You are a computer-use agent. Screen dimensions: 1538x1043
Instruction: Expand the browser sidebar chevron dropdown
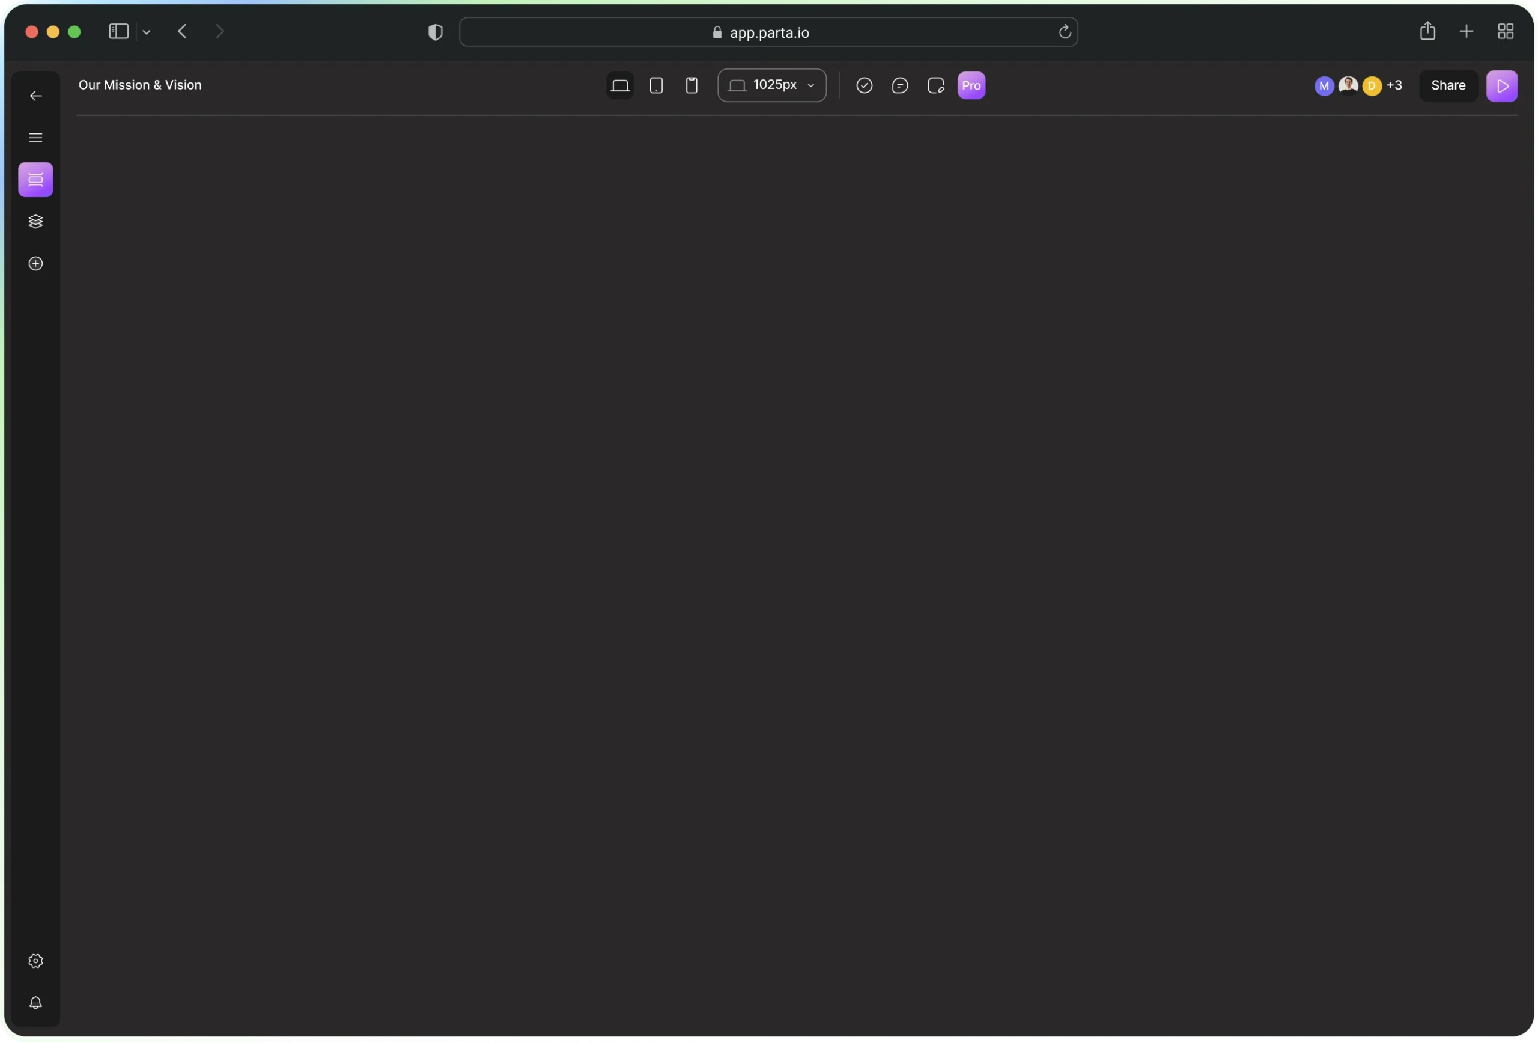click(147, 32)
